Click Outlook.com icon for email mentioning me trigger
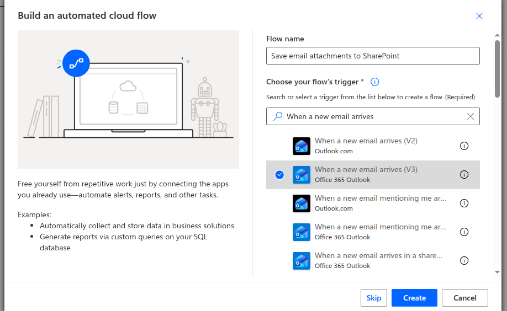 (x=302, y=203)
